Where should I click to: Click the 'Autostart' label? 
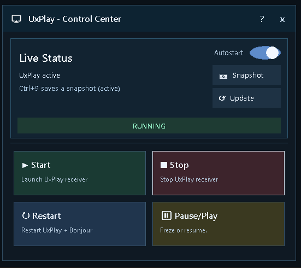click(228, 53)
